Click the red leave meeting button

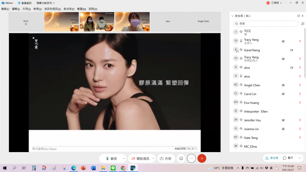(x=202, y=159)
